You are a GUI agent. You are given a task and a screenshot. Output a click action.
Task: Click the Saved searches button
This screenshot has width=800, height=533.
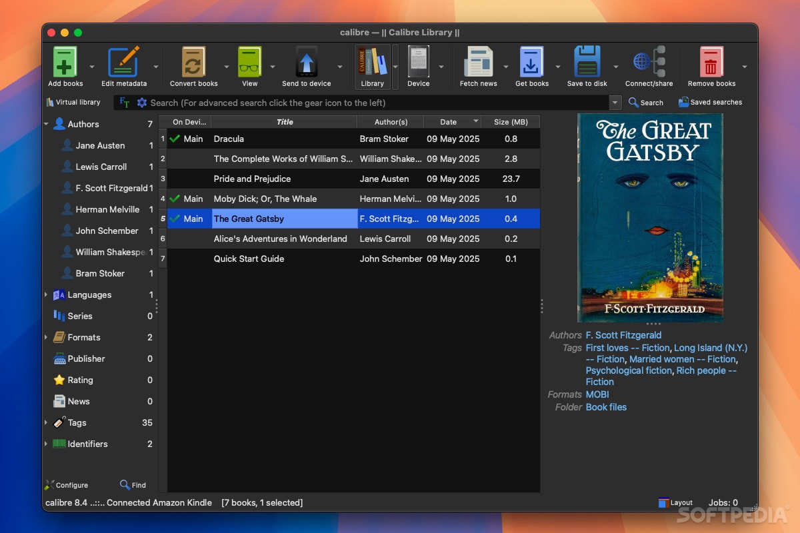pyautogui.click(x=710, y=103)
